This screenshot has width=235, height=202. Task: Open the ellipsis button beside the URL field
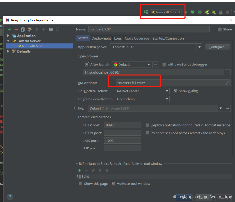click(228, 72)
